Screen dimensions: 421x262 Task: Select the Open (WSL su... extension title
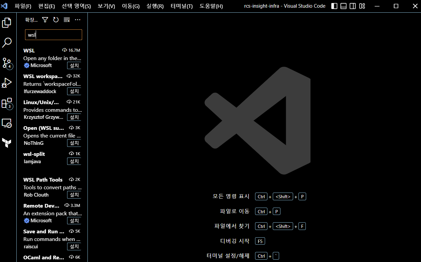(x=44, y=128)
